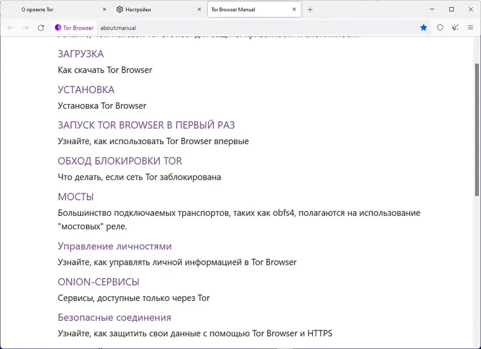
Task: Open a new tab with plus button
Action: click(310, 10)
